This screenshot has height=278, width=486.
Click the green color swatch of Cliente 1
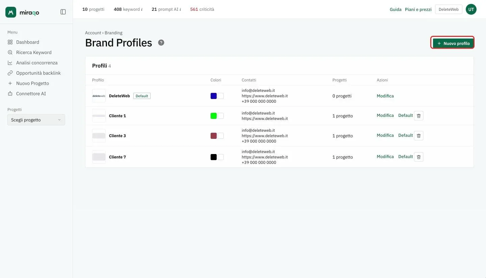click(214, 116)
